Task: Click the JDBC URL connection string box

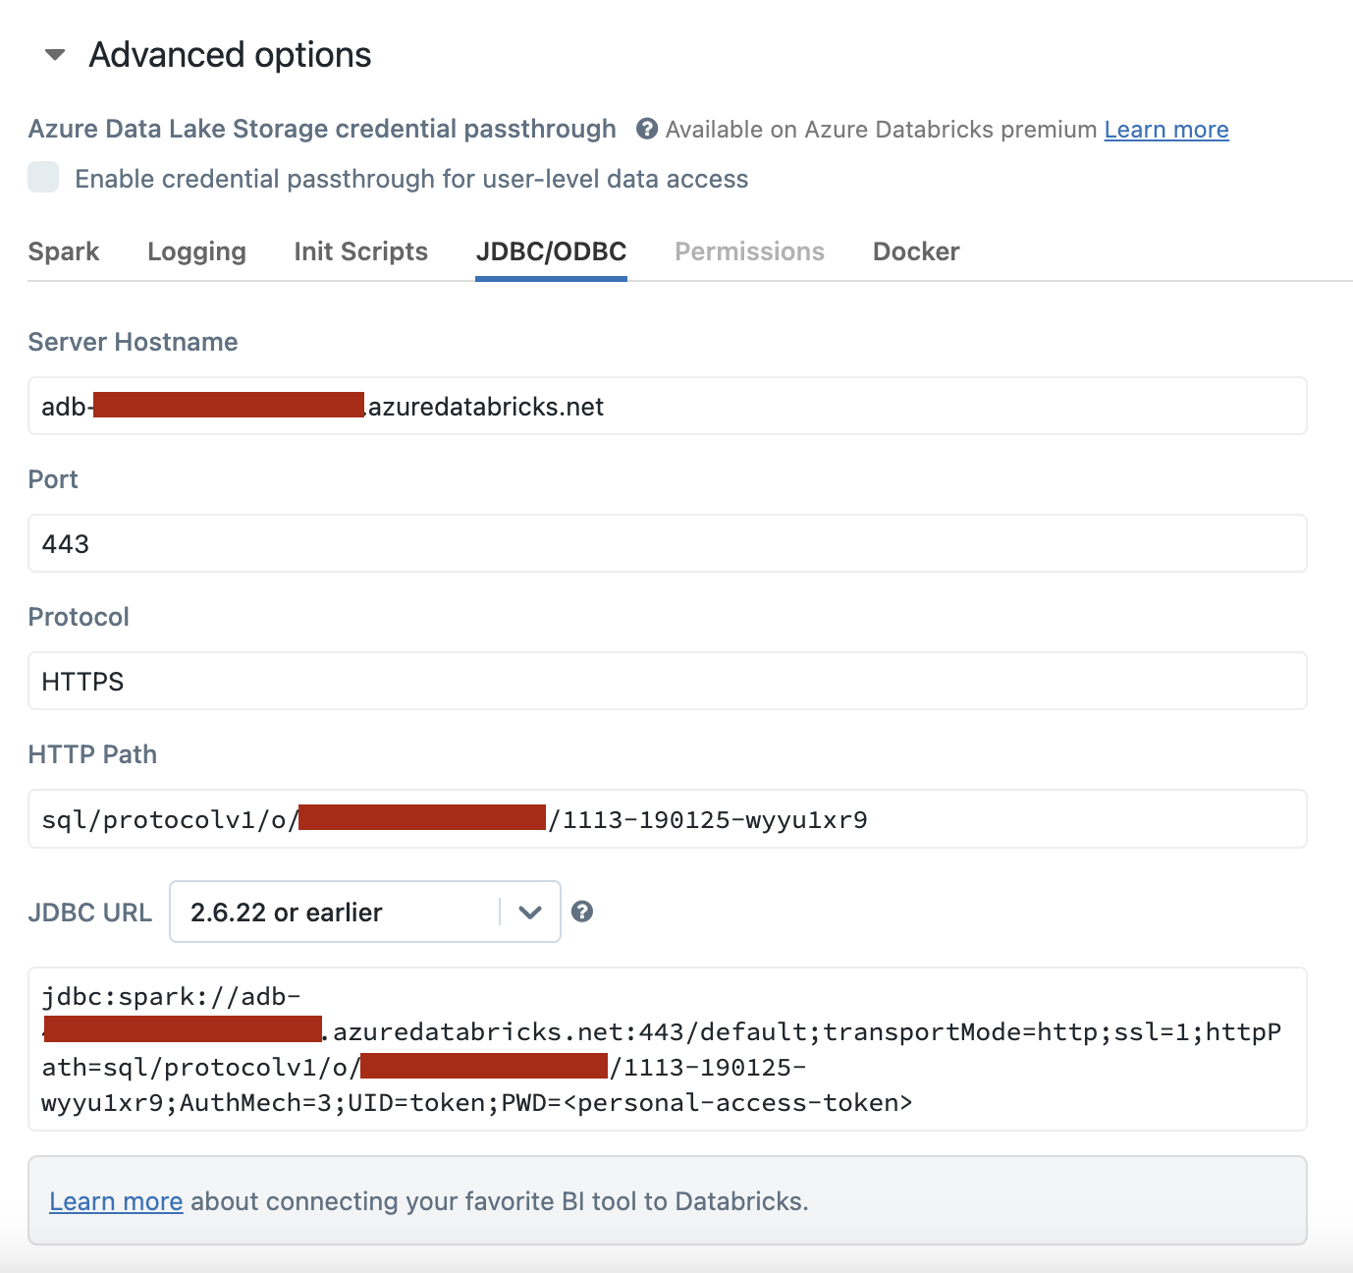Action: (x=668, y=1049)
